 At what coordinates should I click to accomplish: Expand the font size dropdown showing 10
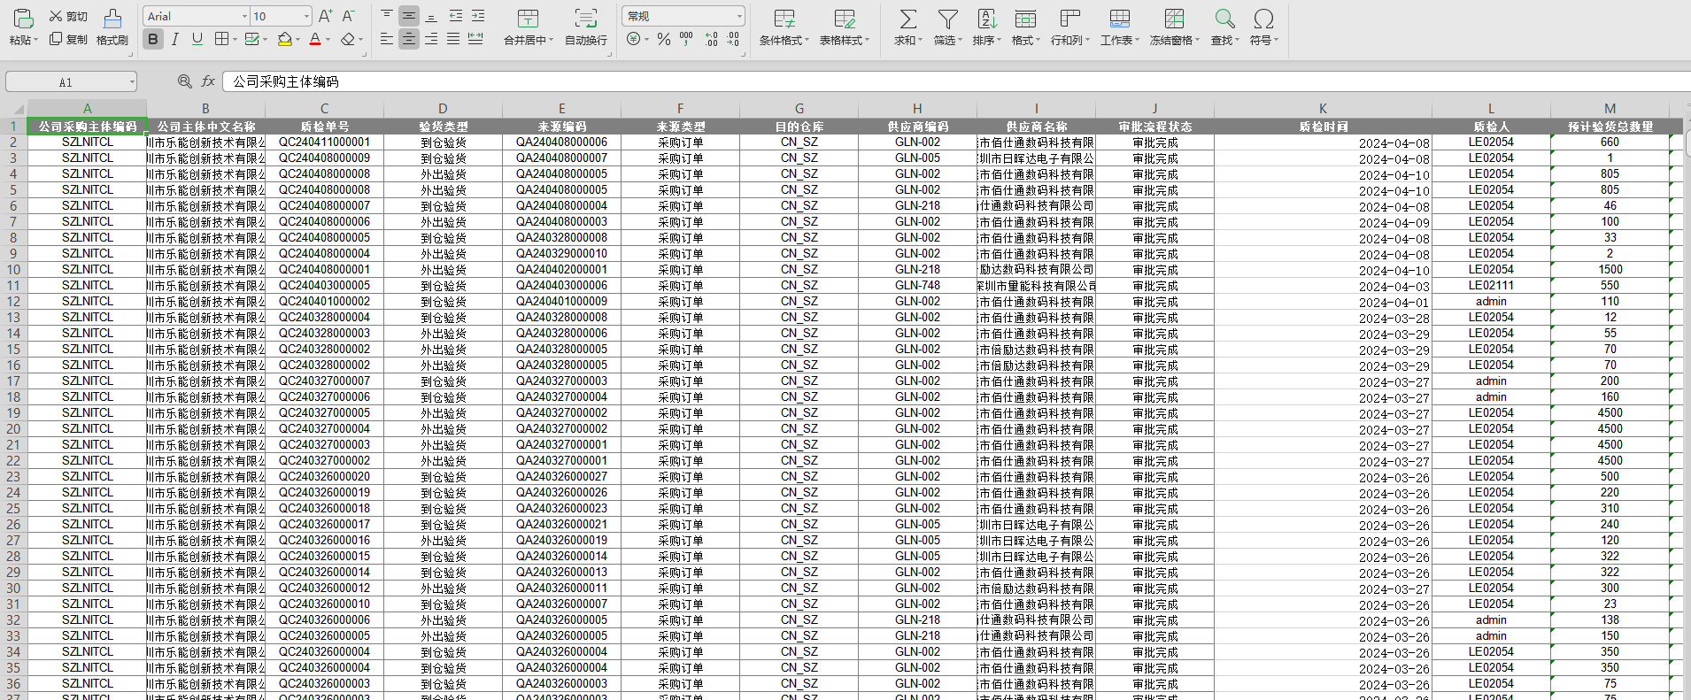pyautogui.click(x=306, y=17)
